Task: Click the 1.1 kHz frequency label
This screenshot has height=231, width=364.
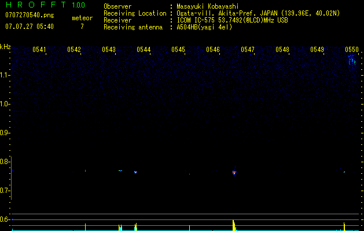Action: 5,75
